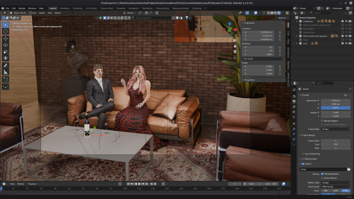The height and width of the screenshot is (199, 354).
Task: Toggle the camera view icon in viewport
Action: (235, 52)
